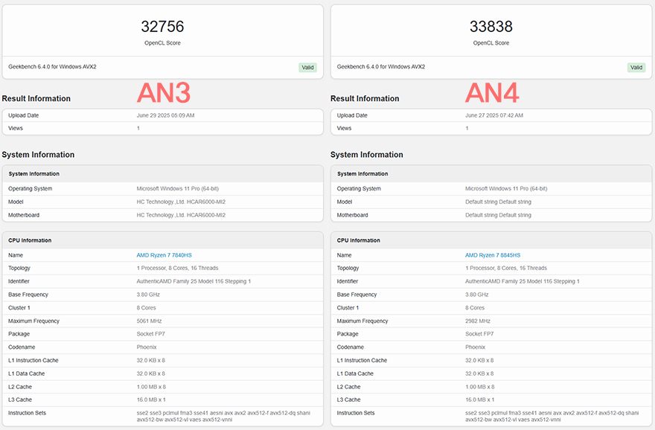Click the Operating System value in the 8845HS result

506,189
